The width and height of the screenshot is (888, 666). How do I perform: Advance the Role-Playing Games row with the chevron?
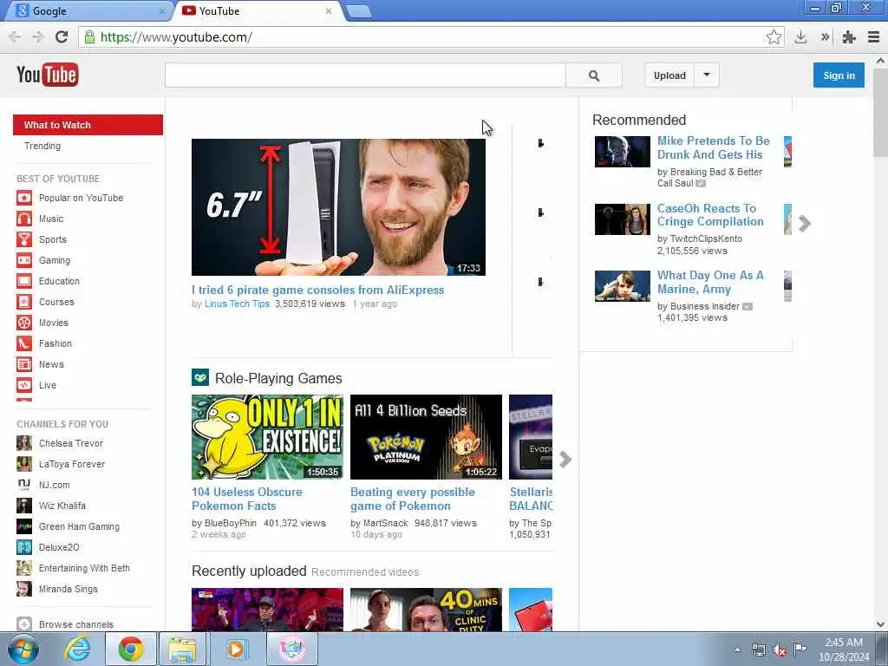pyautogui.click(x=565, y=460)
